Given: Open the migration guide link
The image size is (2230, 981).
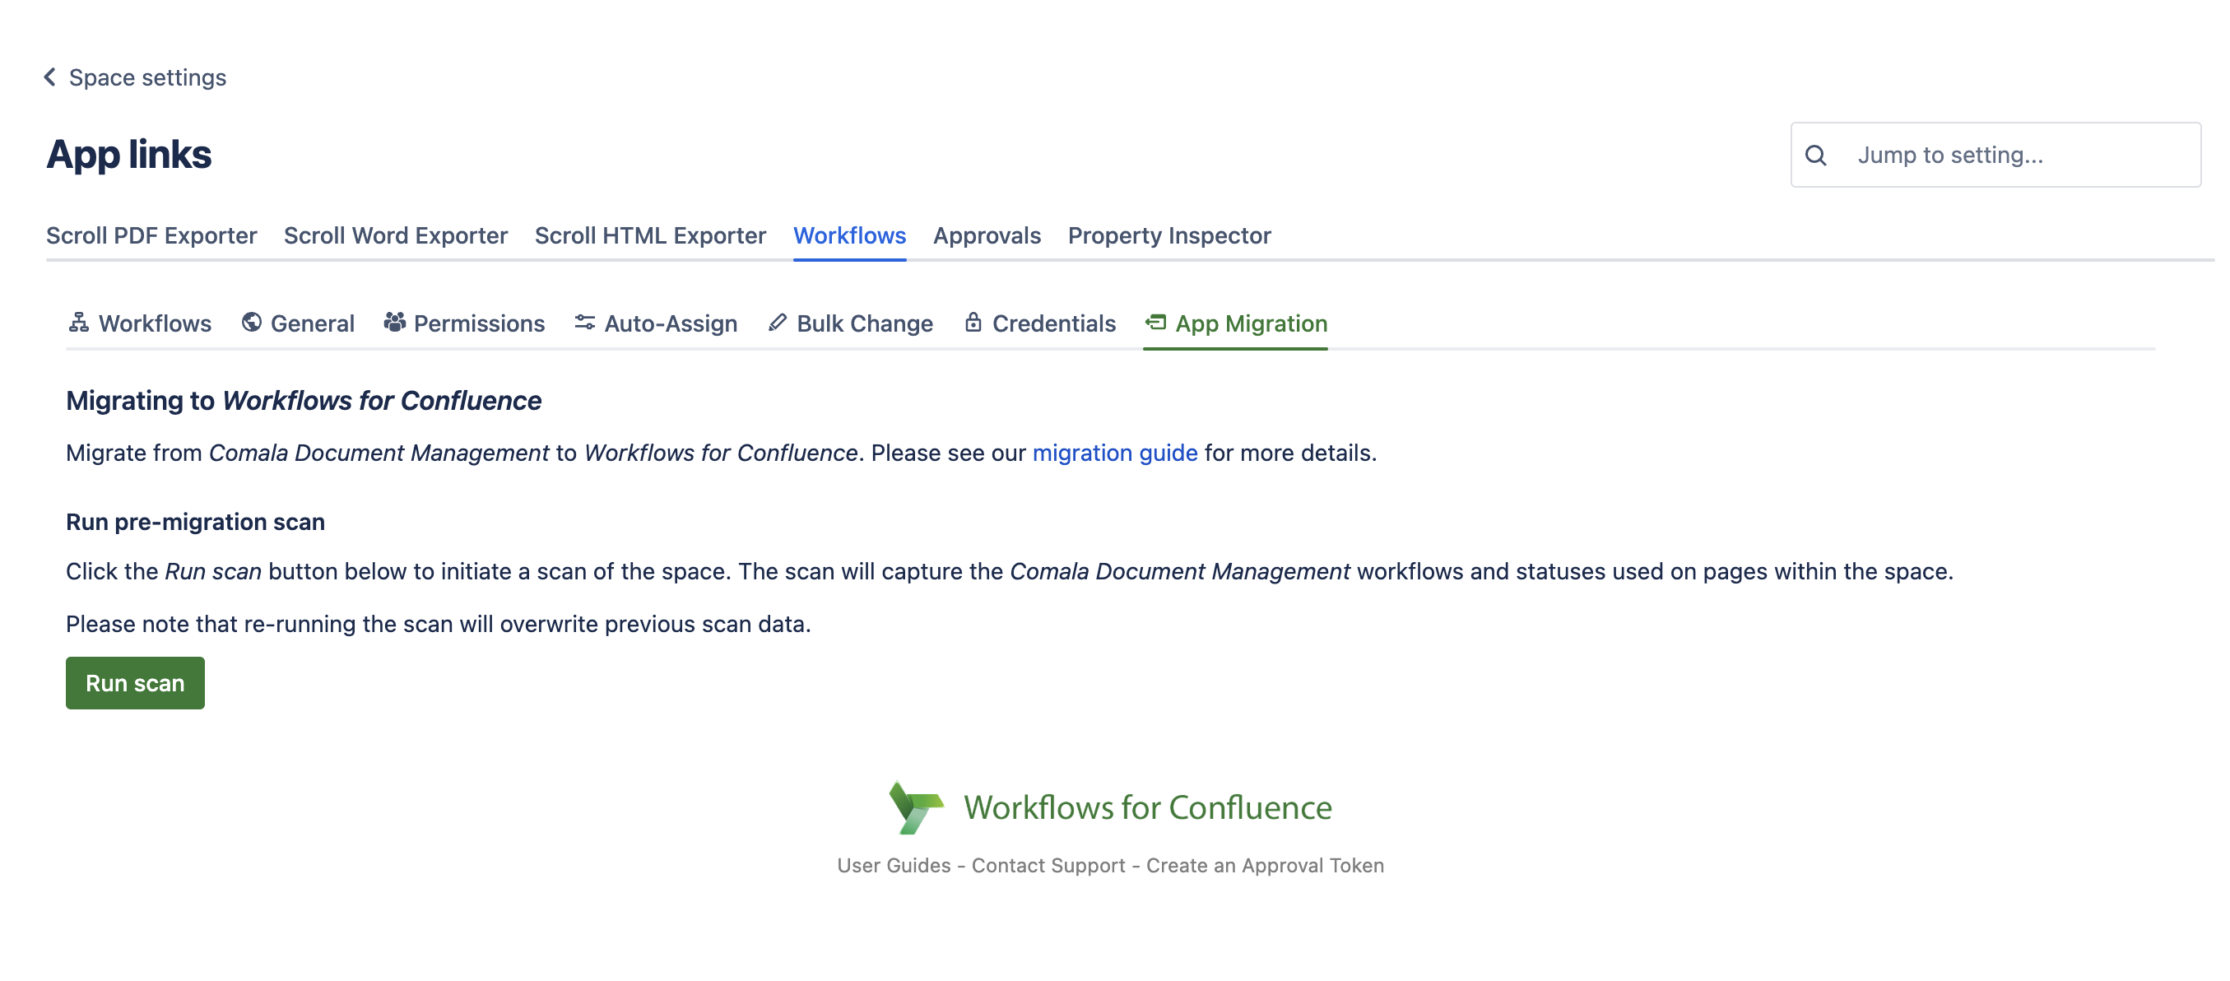Looking at the screenshot, I should click(x=1114, y=453).
